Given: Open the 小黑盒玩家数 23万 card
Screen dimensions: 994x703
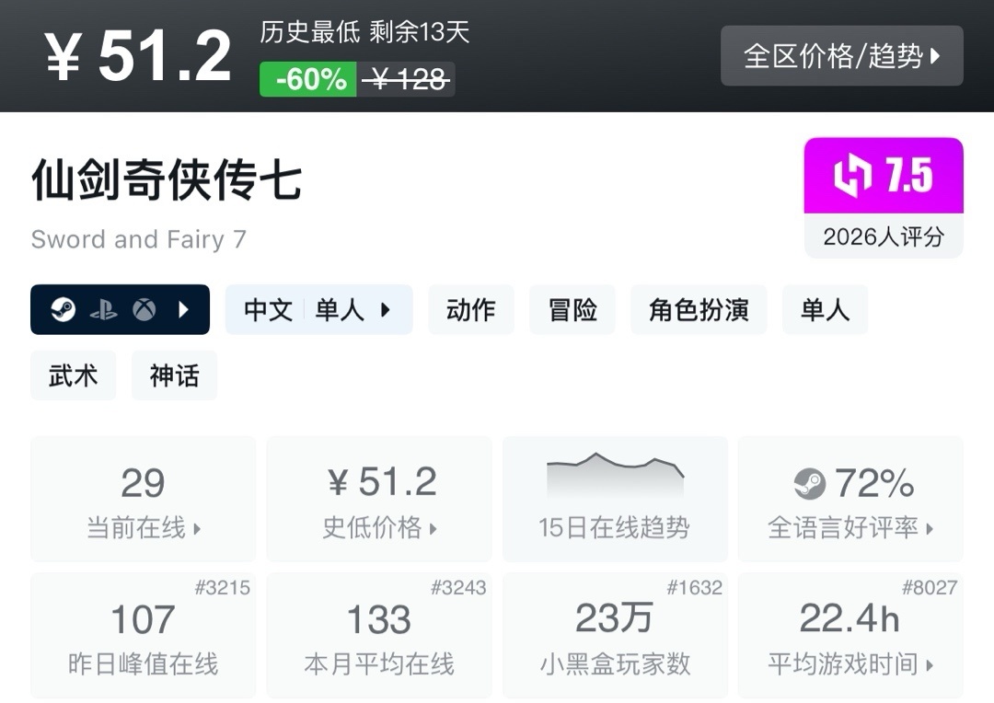Looking at the screenshot, I should (x=615, y=635).
